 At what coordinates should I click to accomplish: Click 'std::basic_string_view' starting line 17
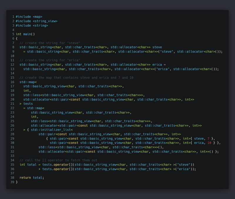click(44, 86)
